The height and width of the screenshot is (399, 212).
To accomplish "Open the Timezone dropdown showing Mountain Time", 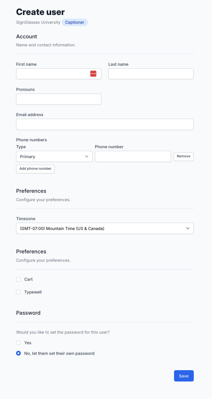I will (x=105, y=229).
